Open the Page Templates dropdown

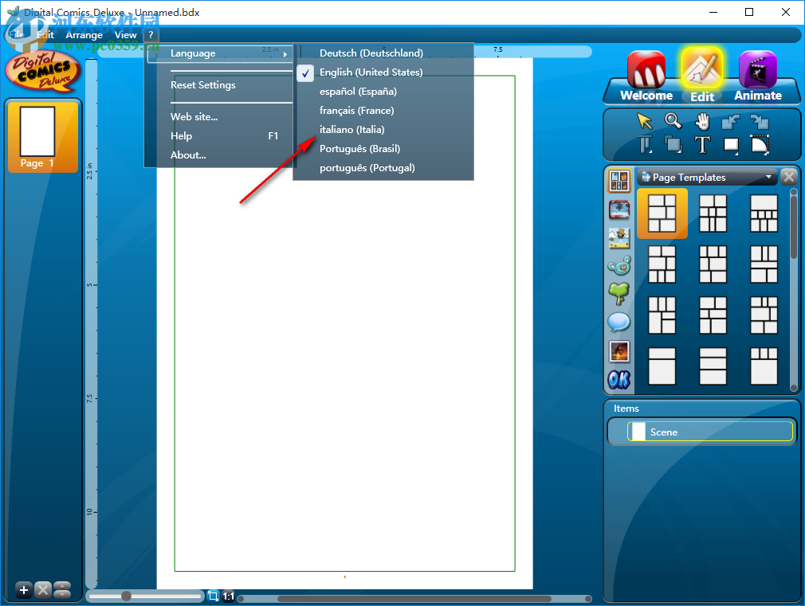pyautogui.click(x=706, y=178)
